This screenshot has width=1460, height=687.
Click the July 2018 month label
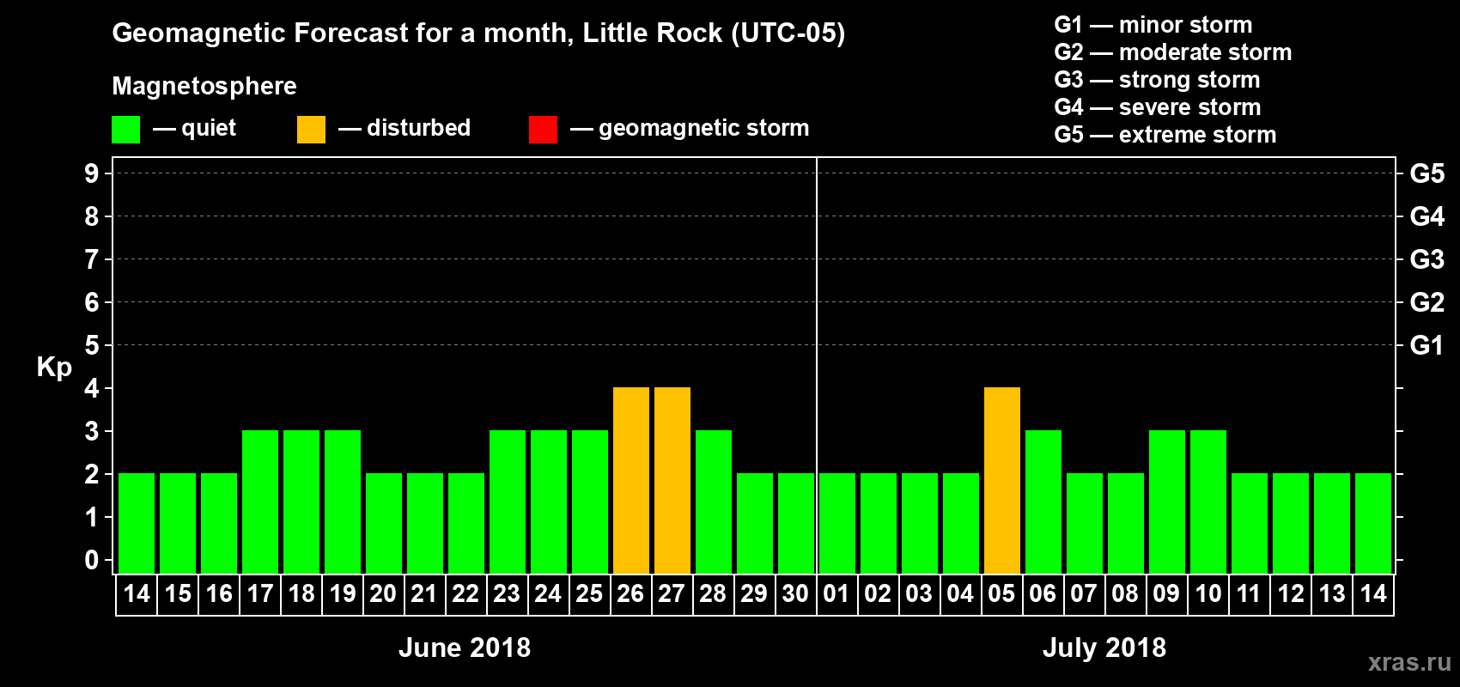[x=1104, y=647]
